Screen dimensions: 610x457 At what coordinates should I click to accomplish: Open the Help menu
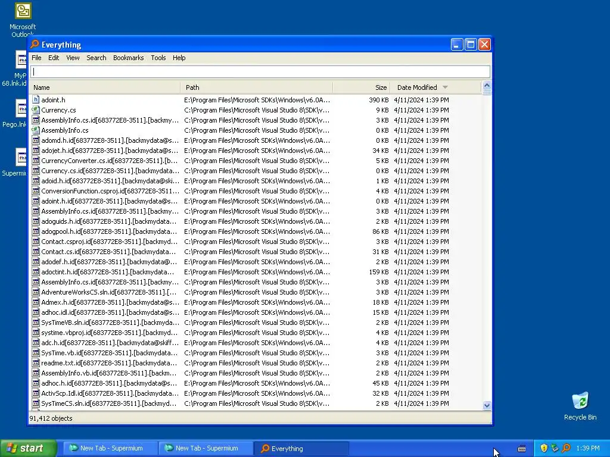(179, 58)
